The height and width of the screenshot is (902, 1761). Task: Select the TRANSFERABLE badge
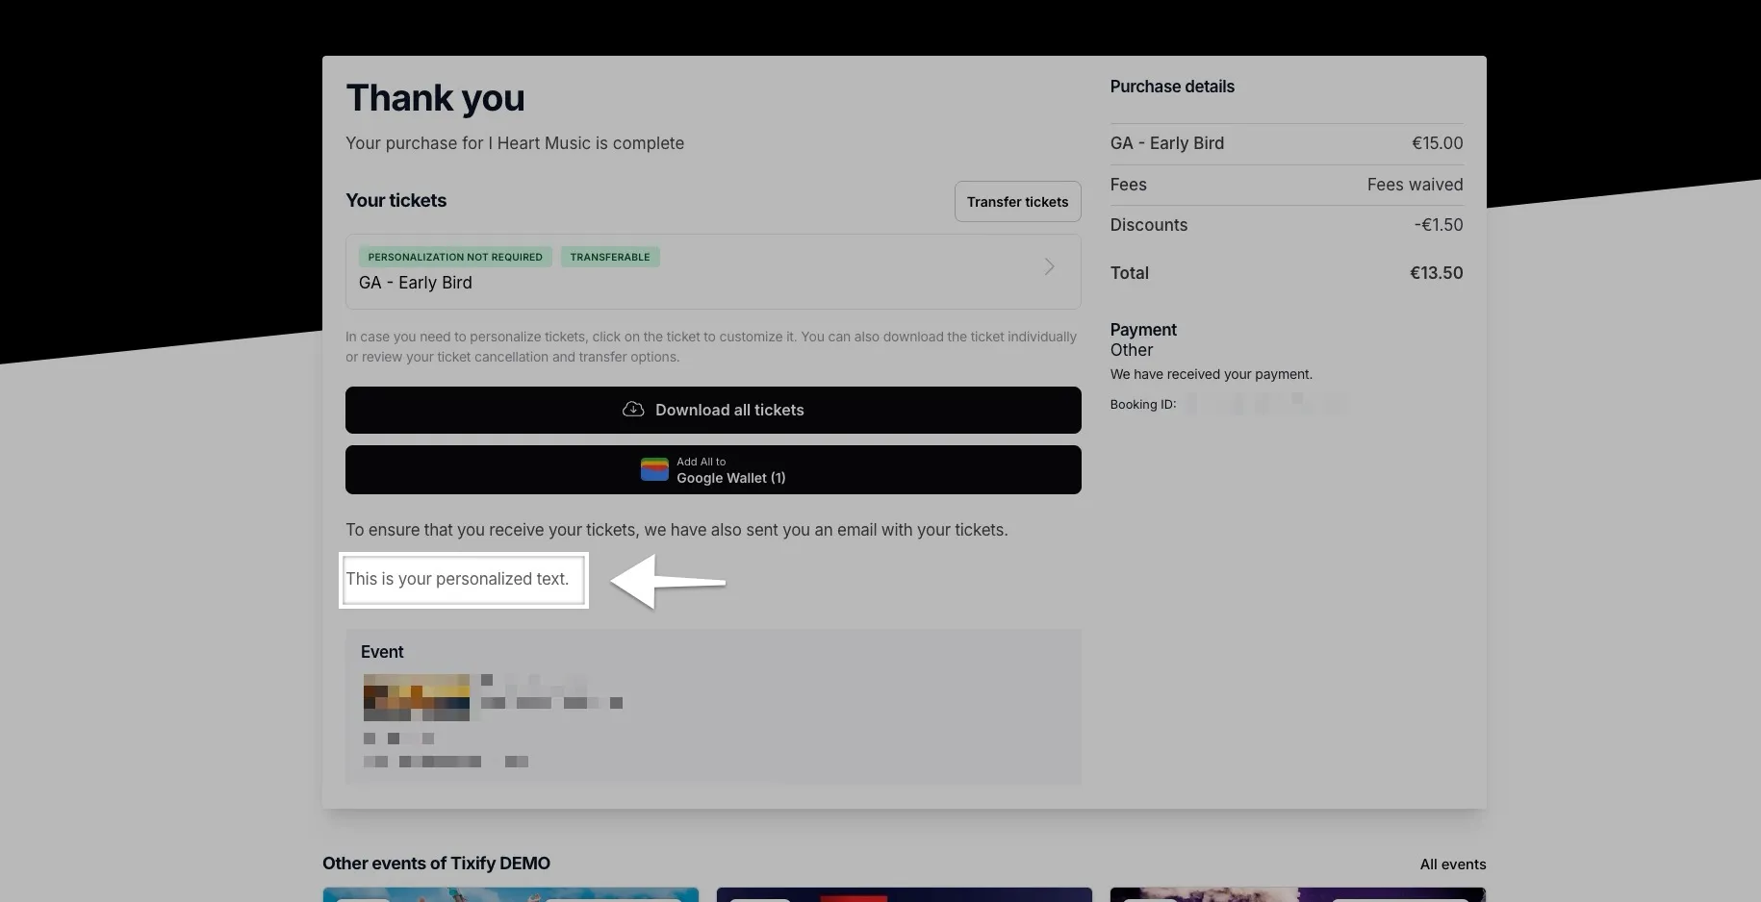610,257
